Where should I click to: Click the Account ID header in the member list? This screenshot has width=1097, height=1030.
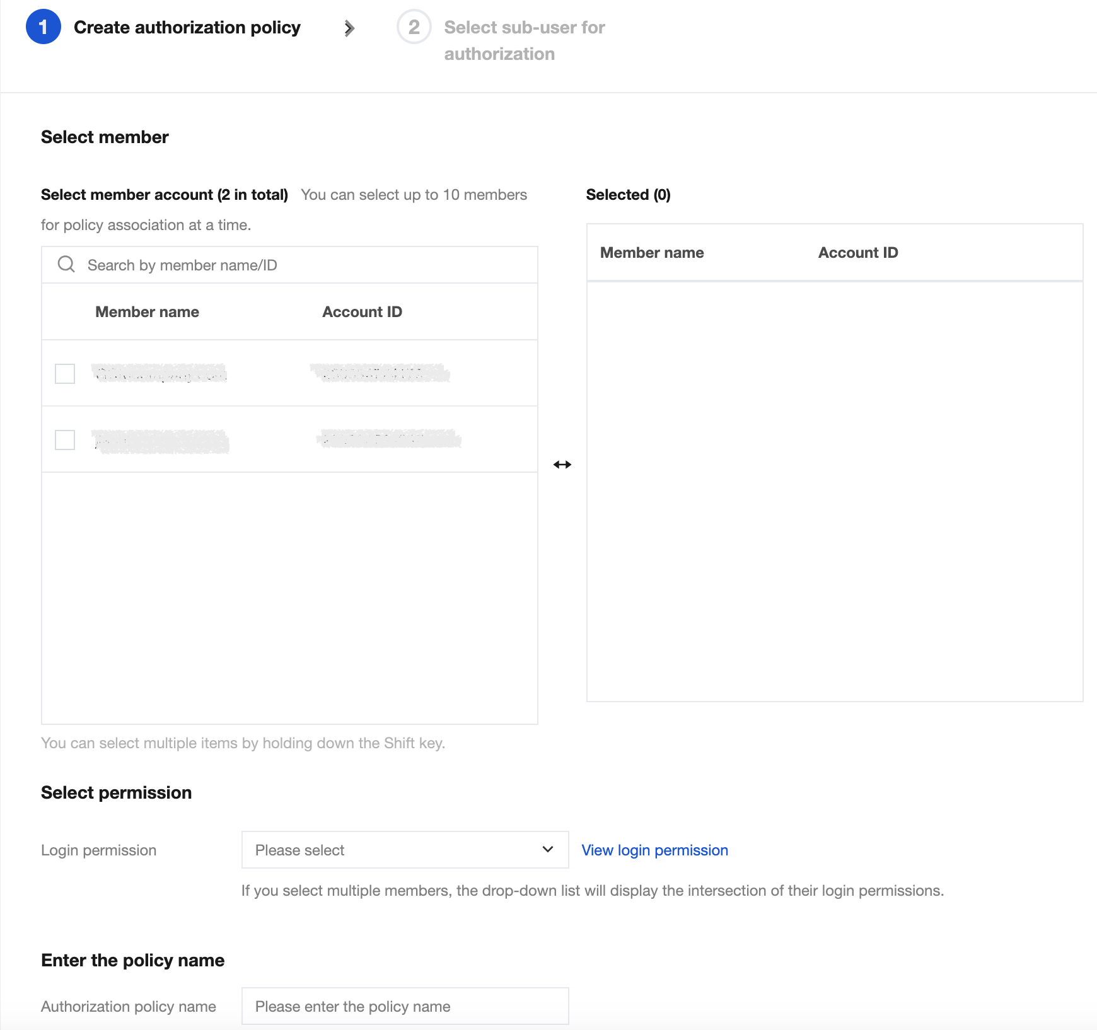[x=362, y=312]
